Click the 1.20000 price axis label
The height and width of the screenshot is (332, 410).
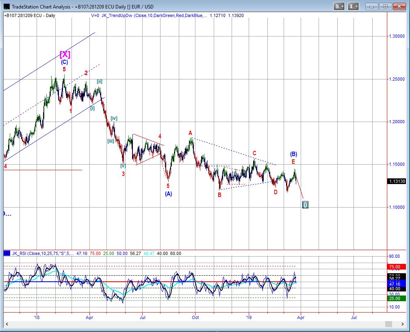[397, 122]
